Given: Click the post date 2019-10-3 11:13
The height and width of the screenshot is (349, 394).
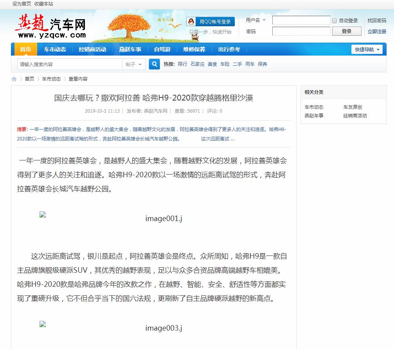Looking at the screenshot, I should (x=102, y=111).
